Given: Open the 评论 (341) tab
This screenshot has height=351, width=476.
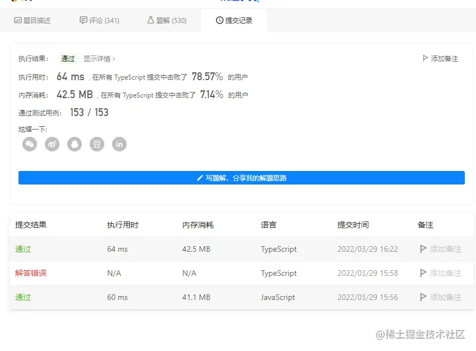Looking at the screenshot, I should pyautogui.click(x=100, y=20).
